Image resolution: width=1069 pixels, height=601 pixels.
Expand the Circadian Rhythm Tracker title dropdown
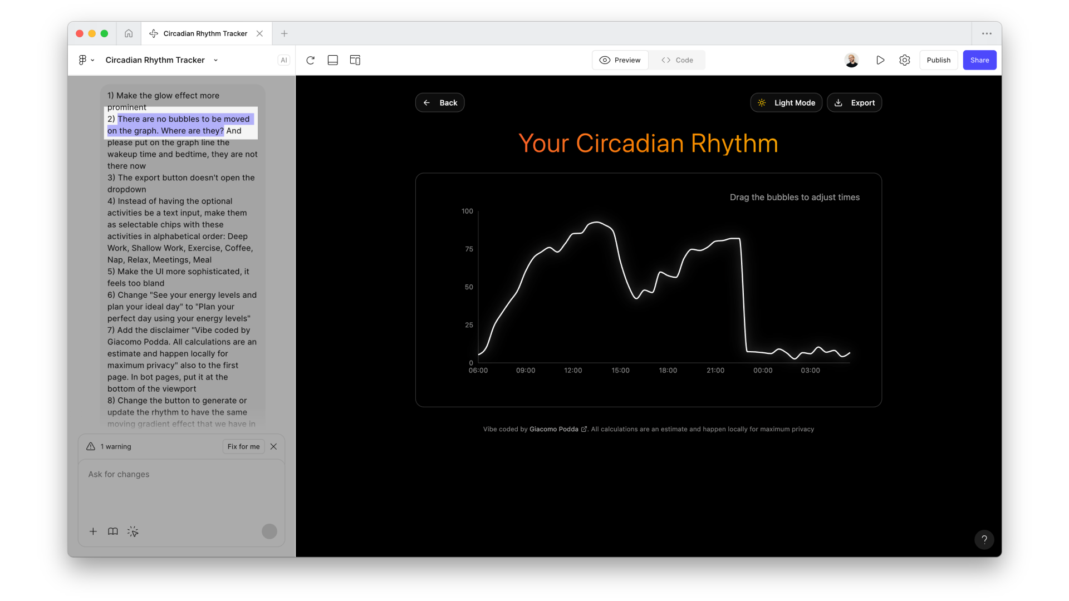(216, 60)
